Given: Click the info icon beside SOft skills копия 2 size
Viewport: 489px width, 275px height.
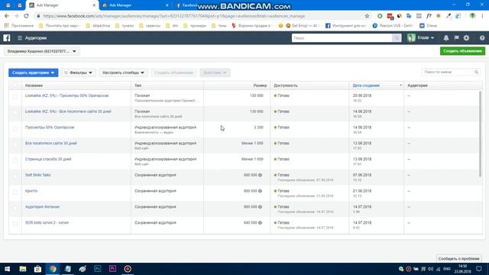Looking at the screenshot, I should [260, 223].
